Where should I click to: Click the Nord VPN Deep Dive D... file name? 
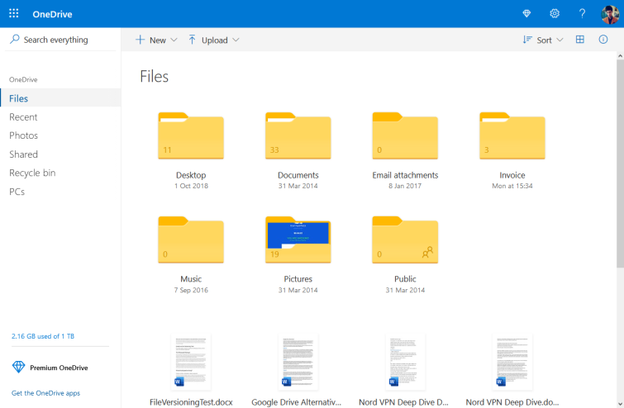[x=403, y=402]
